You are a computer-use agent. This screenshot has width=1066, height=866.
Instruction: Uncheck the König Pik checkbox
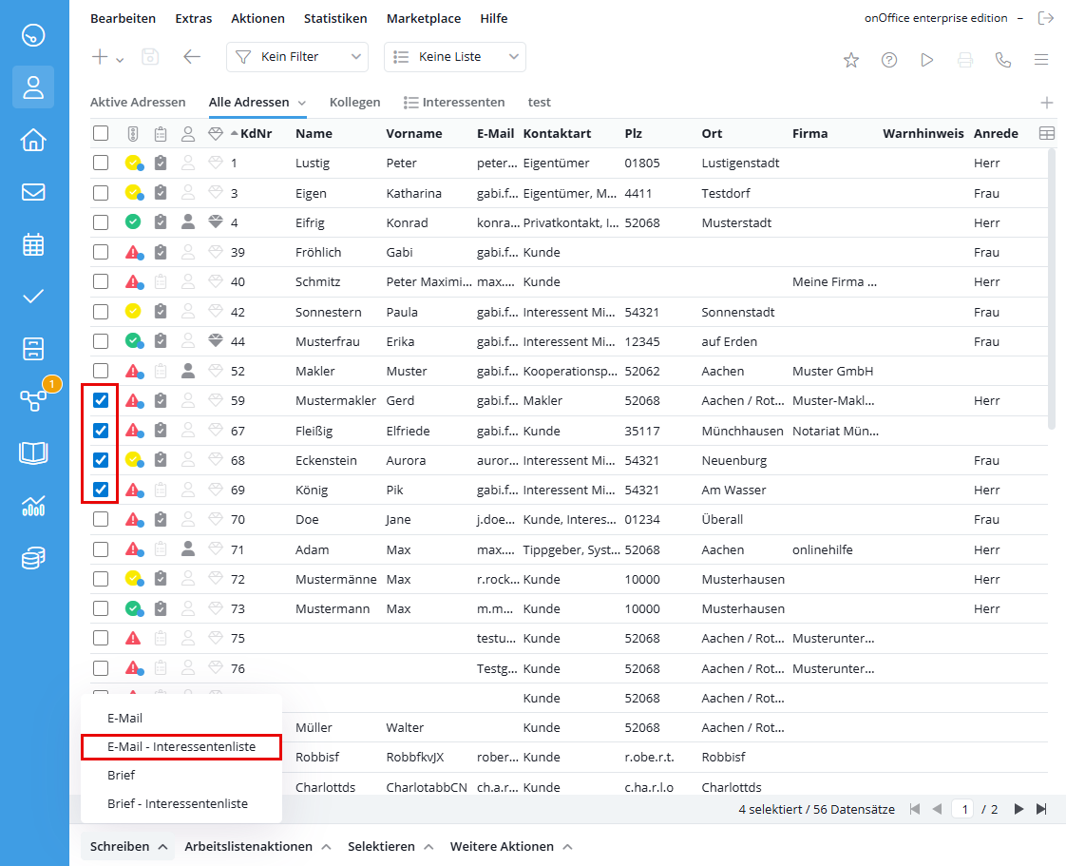coord(101,490)
